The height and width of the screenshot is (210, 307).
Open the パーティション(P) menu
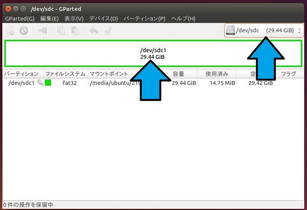145,19
